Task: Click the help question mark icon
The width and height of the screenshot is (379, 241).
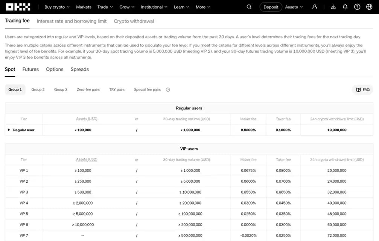Action: click(357, 7)
